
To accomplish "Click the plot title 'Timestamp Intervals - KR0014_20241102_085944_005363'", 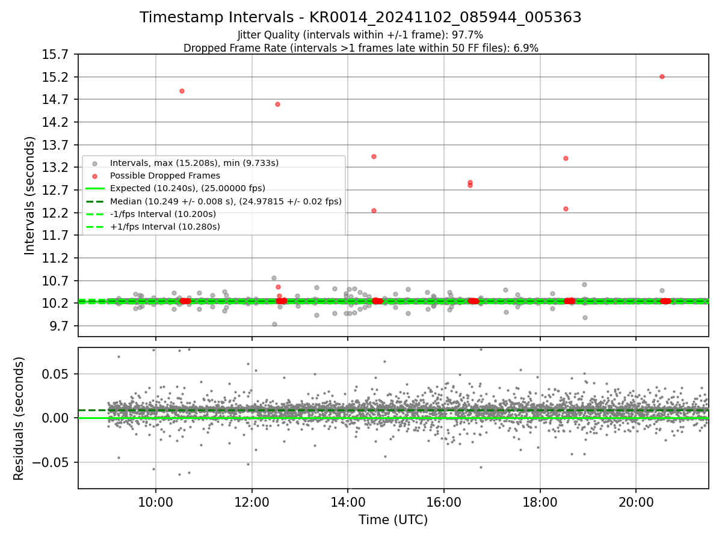I will 360,17.
